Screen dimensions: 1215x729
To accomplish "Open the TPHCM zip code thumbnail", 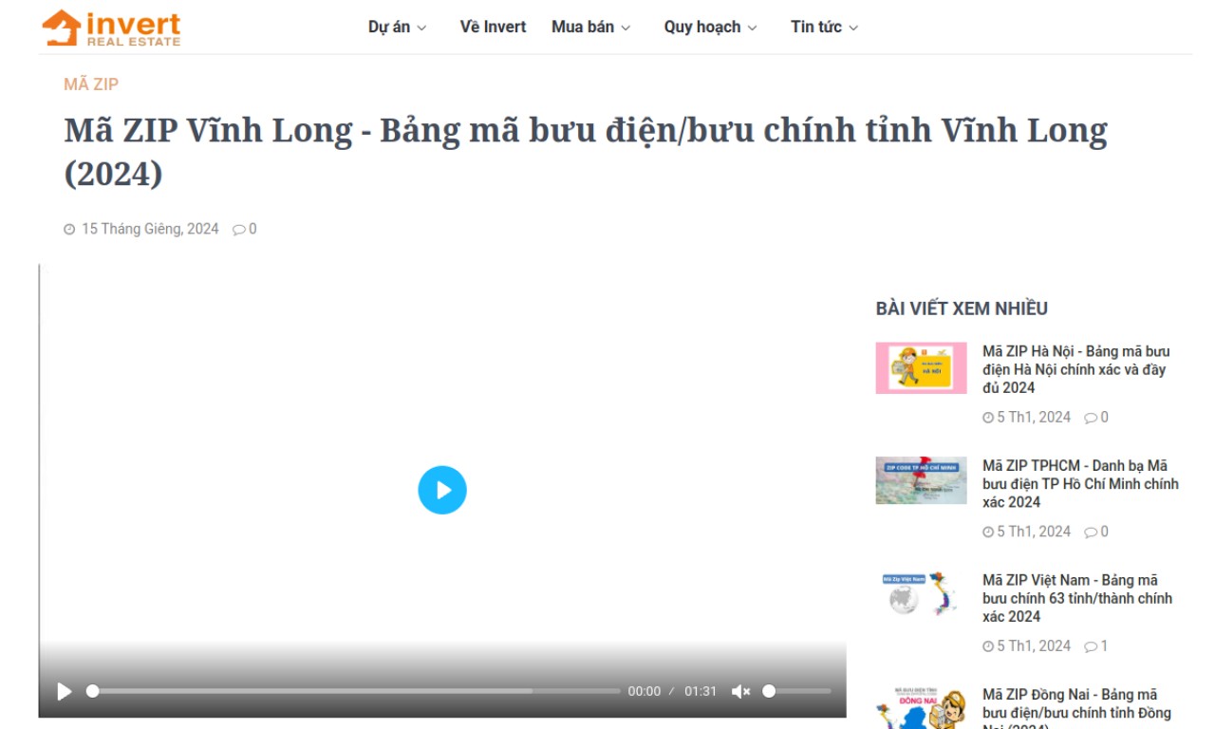I will pyautogui.click(x=921, y=480).
